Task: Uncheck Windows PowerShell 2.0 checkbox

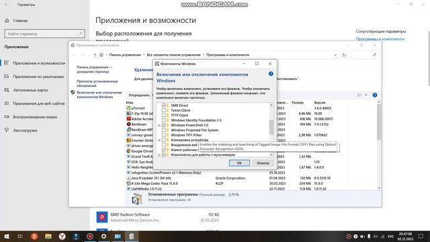Action: pyautogui.click(x=164, y=125)
